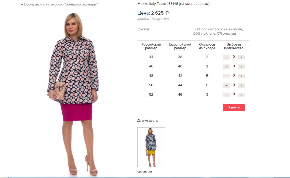Open the Описание section
290x178 pixels.
point(145,172)
